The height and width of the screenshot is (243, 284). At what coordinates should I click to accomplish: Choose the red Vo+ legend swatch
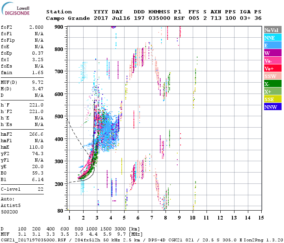point(272,68)
